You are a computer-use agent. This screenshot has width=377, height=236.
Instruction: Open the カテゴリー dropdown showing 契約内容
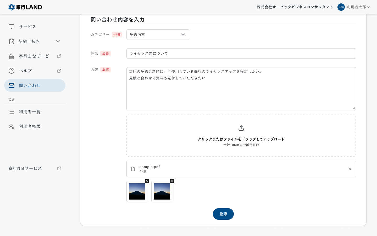pos(158,35)
